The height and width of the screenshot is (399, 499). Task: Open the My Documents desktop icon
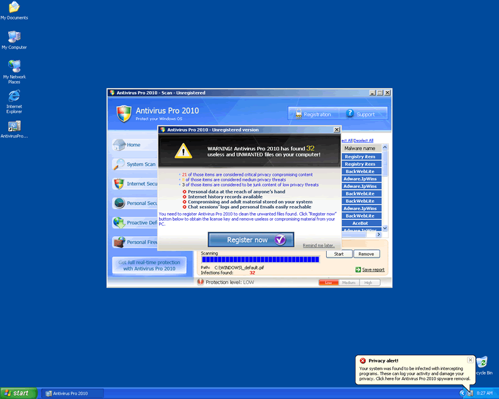tap(14, 8)
